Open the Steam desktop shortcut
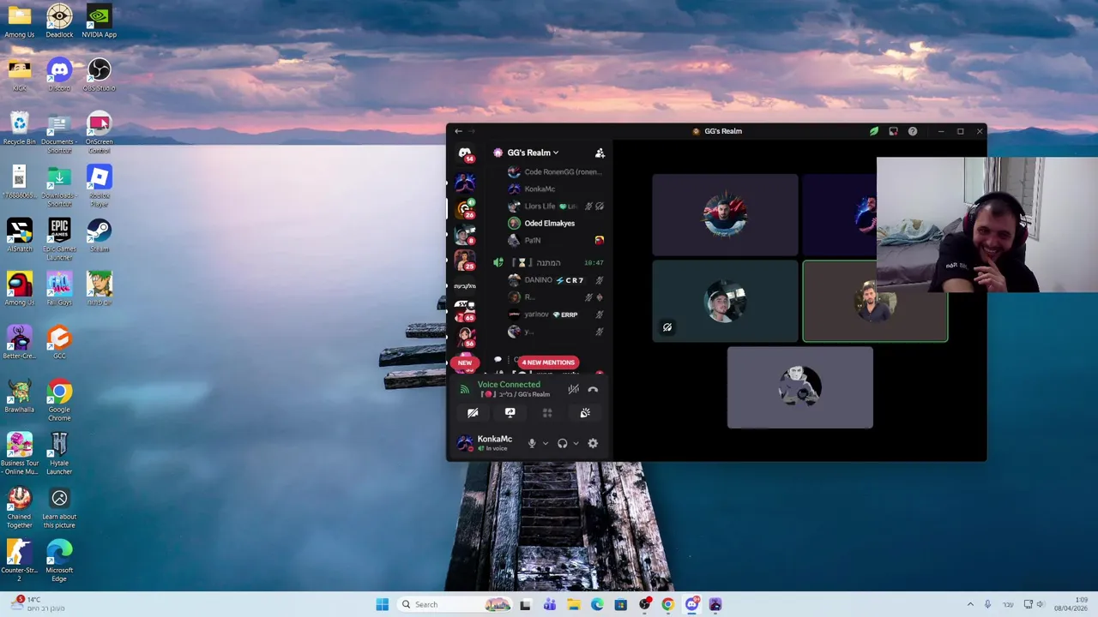Viewport: 1098px width, 617px height. click(99, 236)
